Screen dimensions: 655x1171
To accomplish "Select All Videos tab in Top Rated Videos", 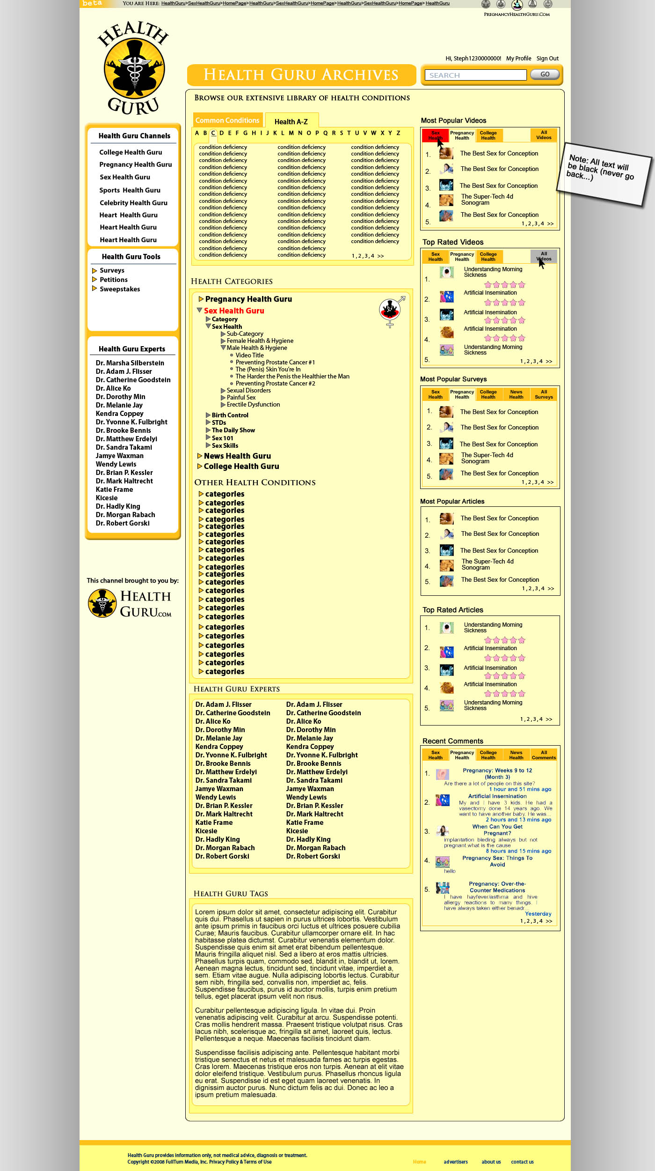I will pos(544,256).
